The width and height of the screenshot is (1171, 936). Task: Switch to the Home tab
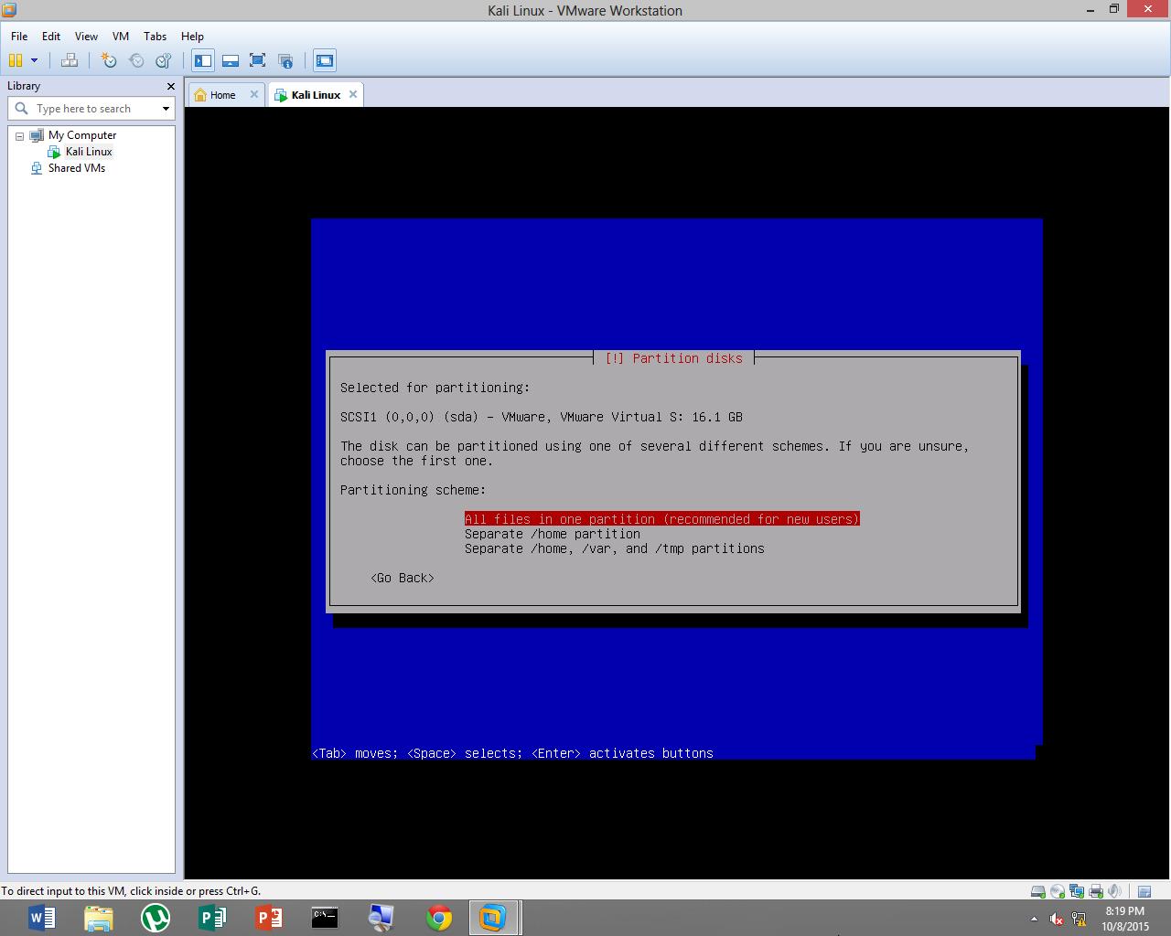(x=222, y=95)
